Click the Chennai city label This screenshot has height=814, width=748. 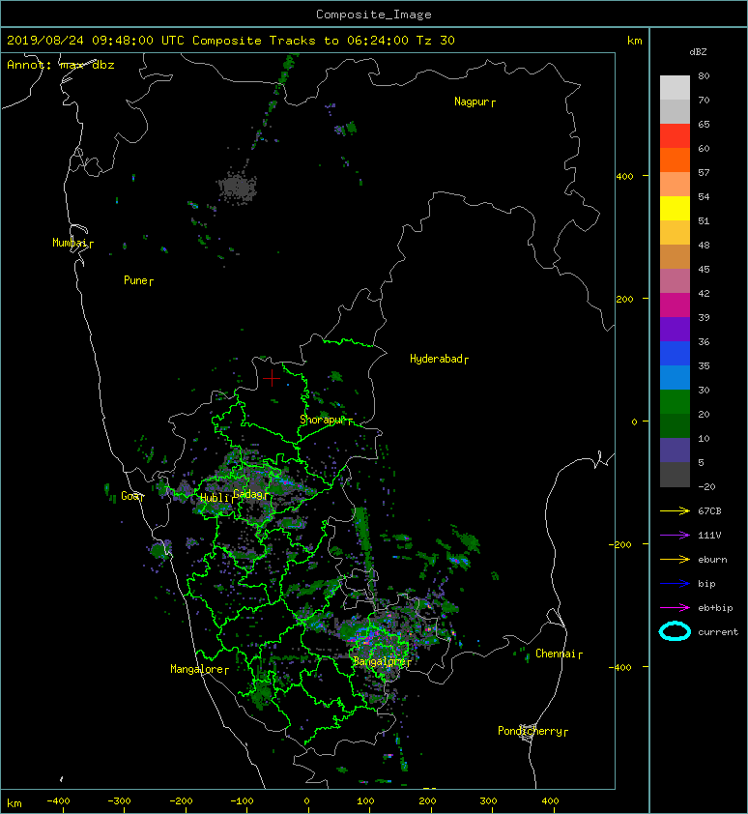click(x=559, y=654)
